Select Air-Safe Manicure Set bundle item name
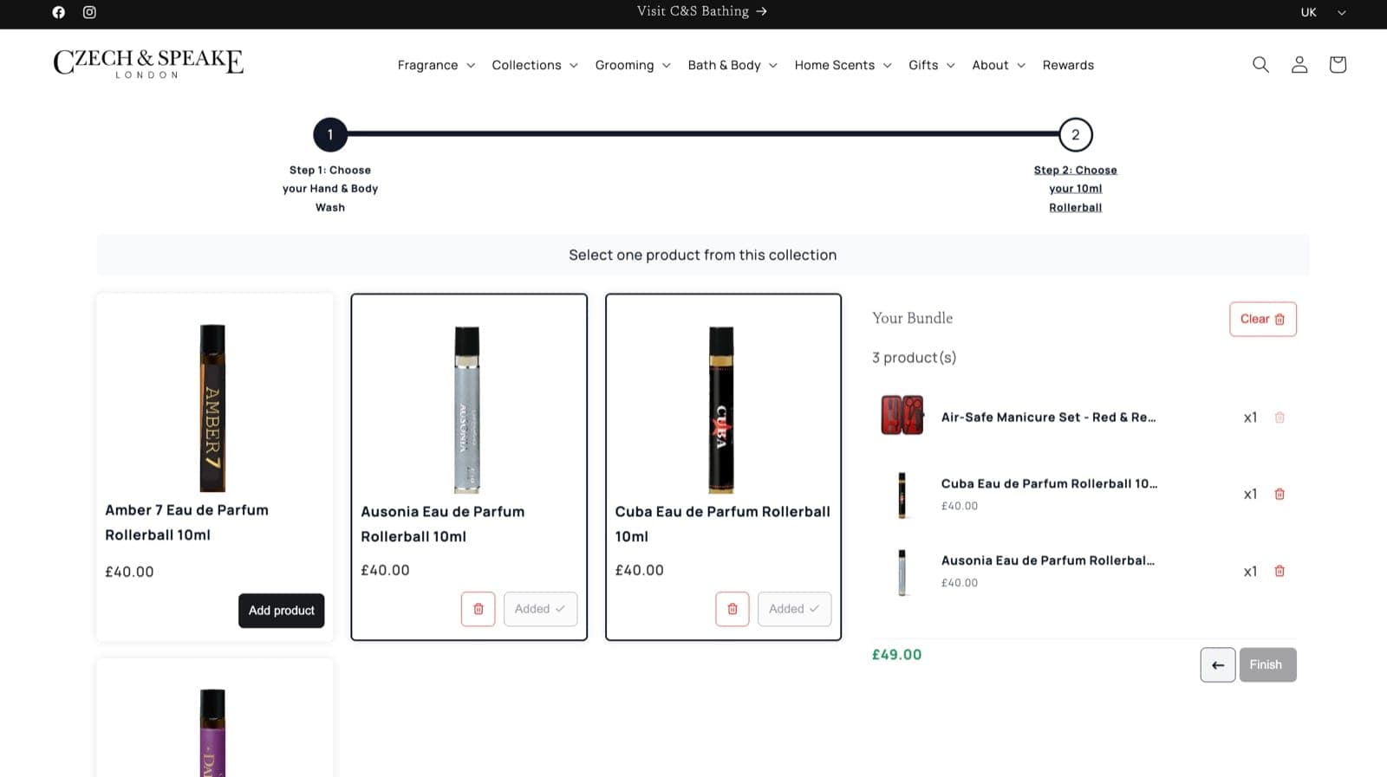The image size is (1387, 777). point(1049,418)
